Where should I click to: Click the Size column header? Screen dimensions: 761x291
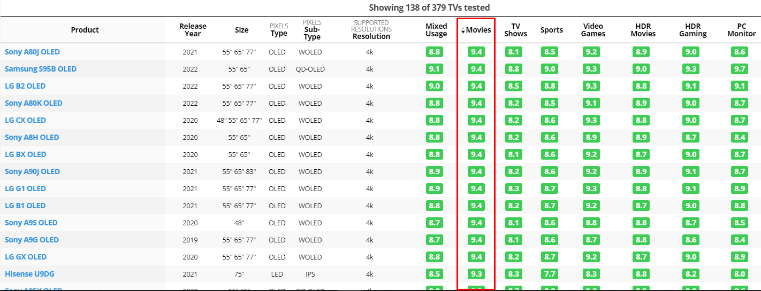pos(241,30)
